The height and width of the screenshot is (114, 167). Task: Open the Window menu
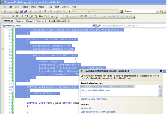pyautogui.click(x=66, y=7)
